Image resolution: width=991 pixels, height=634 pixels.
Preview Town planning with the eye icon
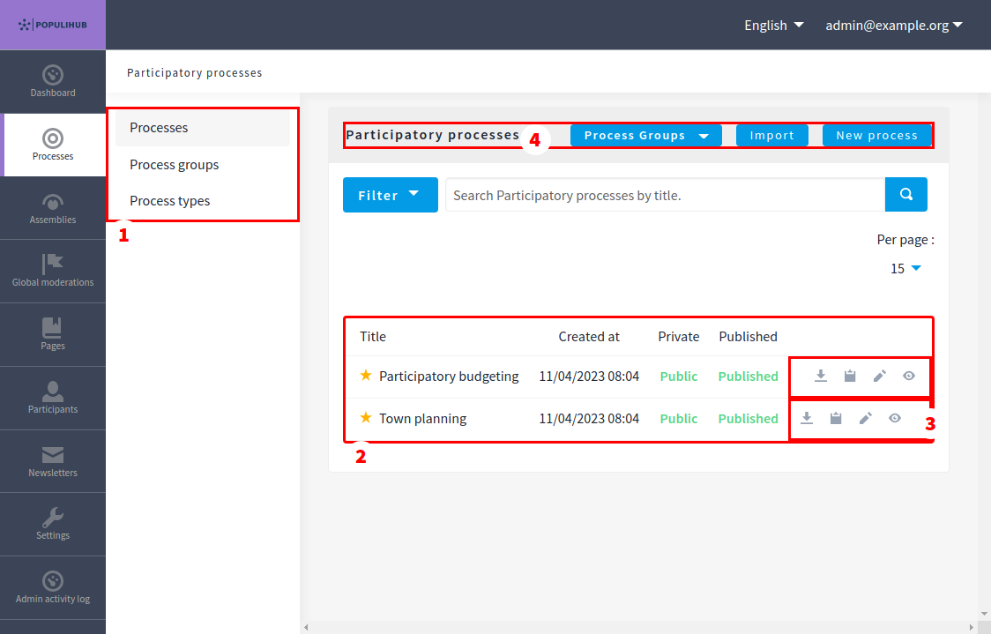tap(895, 419)
